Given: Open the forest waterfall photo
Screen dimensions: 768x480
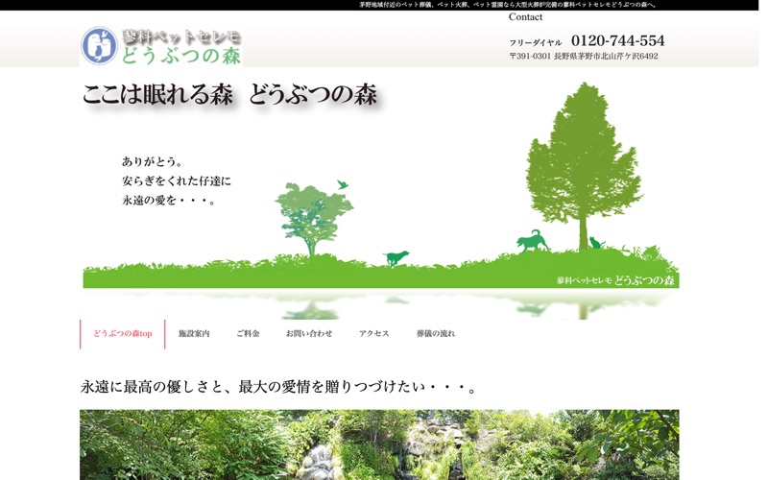Looking at the screenshot, I should [379, 444].
